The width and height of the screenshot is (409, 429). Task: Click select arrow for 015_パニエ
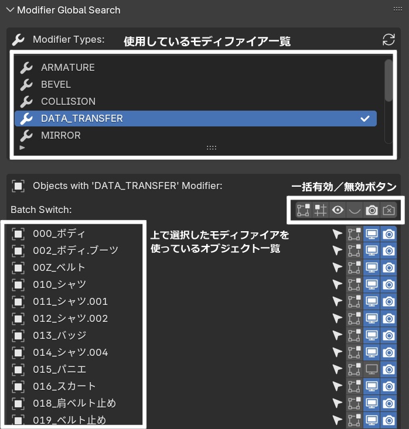click(338, 370)
